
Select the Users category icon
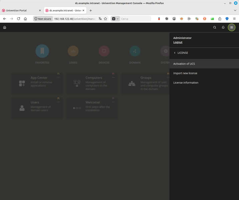[73, 51]
